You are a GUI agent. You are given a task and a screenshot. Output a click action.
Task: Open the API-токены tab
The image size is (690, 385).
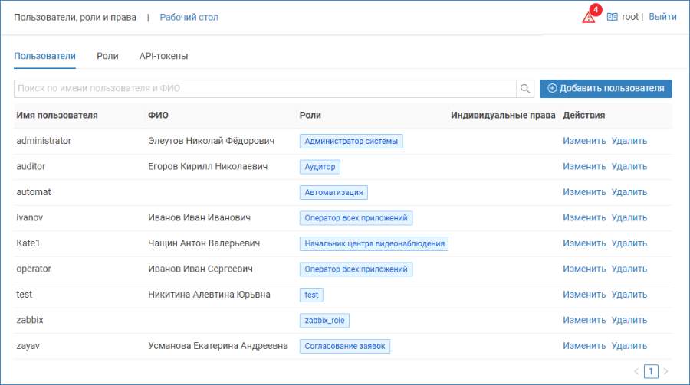point(164,56)
